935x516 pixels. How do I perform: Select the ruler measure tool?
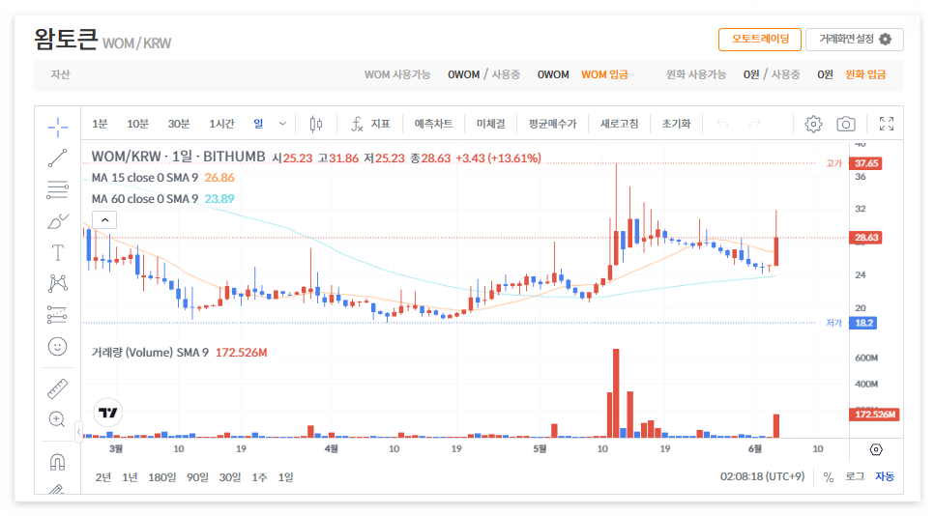pos(58,388)
